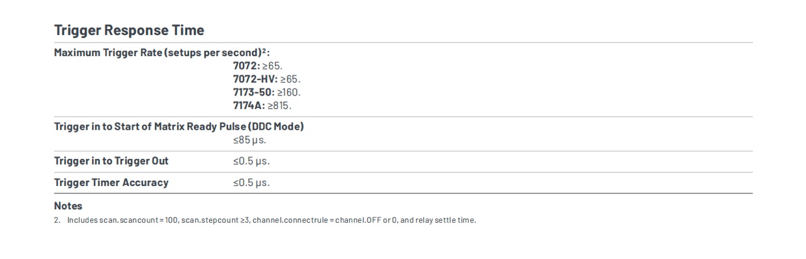Click the "7072-HV:" model label
This screenshot has width=806, height=259.
point(255,79)
